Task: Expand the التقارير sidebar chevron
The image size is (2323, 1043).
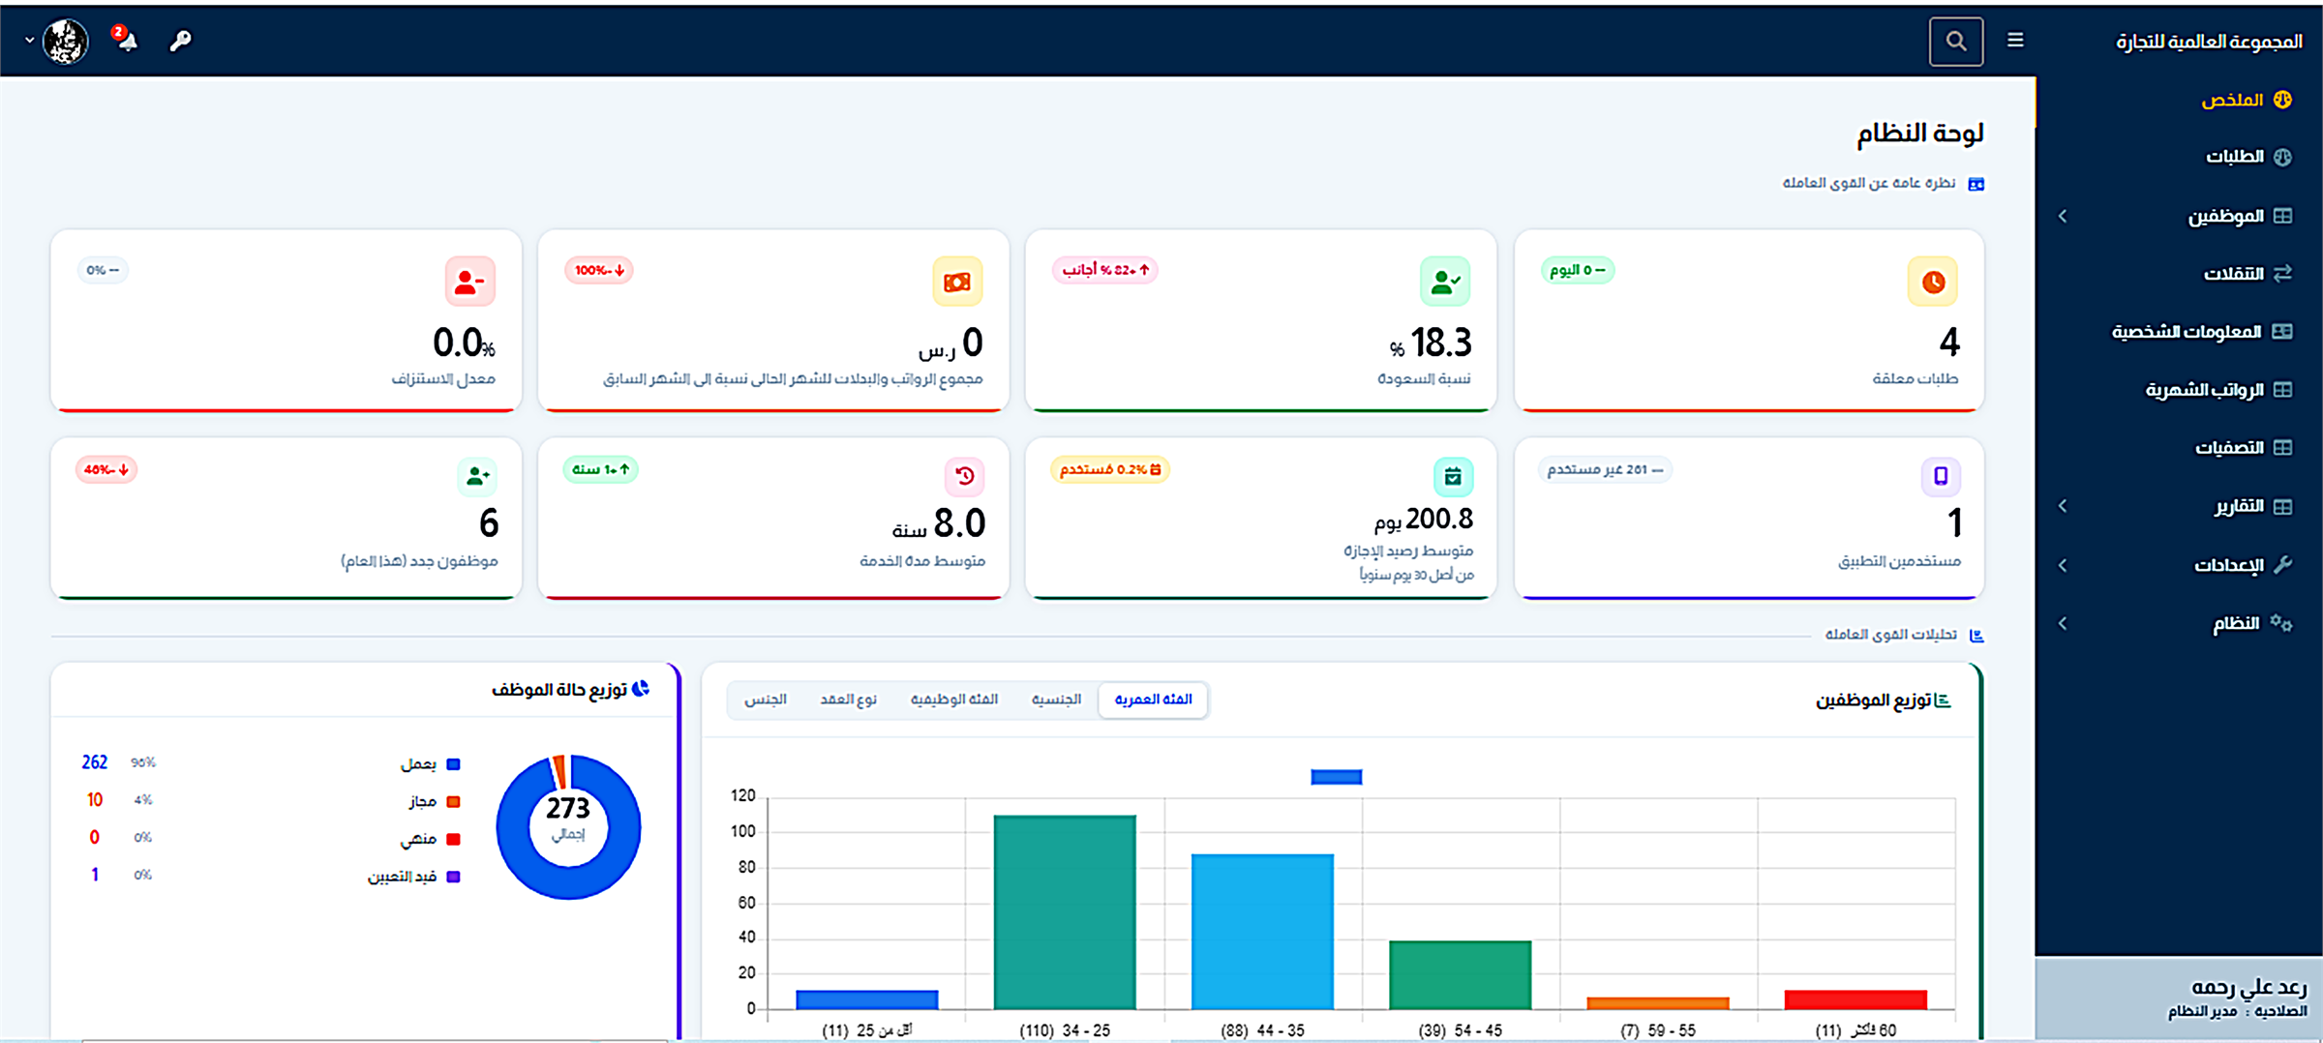Action: pyautogui.click(x=2063, y=506)
